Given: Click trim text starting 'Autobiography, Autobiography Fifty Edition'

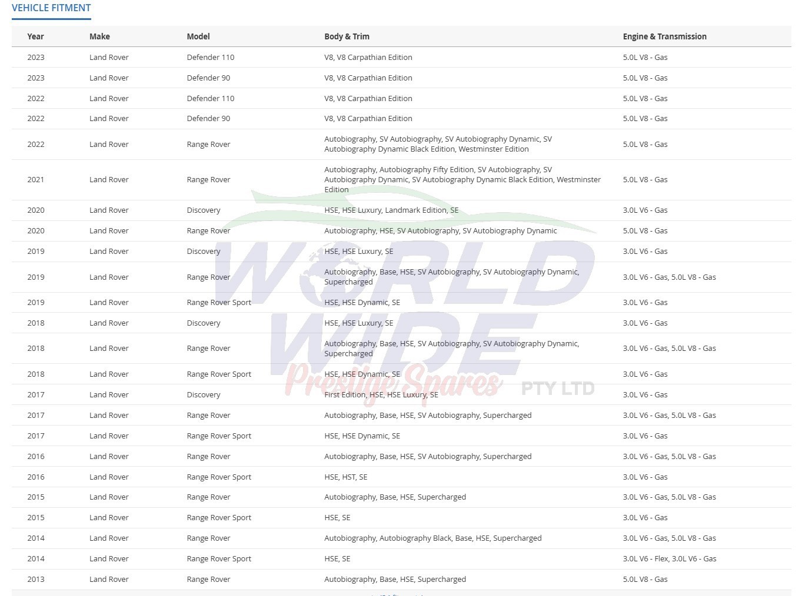Looking at the screenshot, I should point(462,180).
